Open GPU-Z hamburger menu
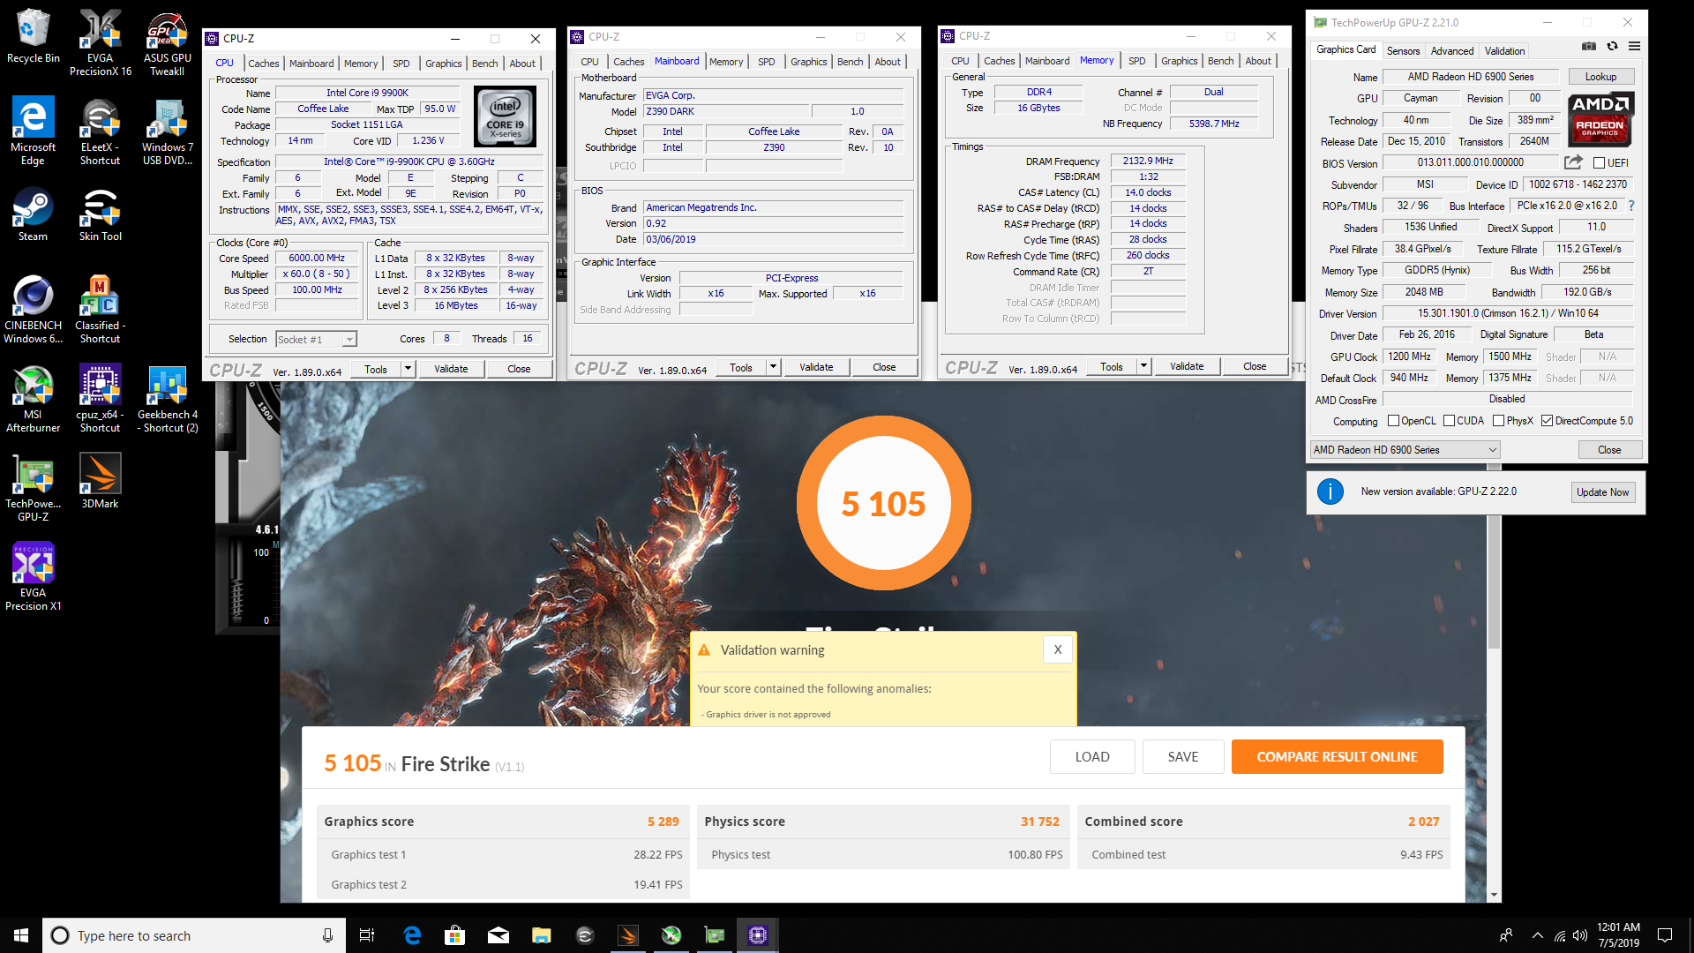Image resolution: width=1694 pixels, height=953 pixels. click(x=1634, y=46)
